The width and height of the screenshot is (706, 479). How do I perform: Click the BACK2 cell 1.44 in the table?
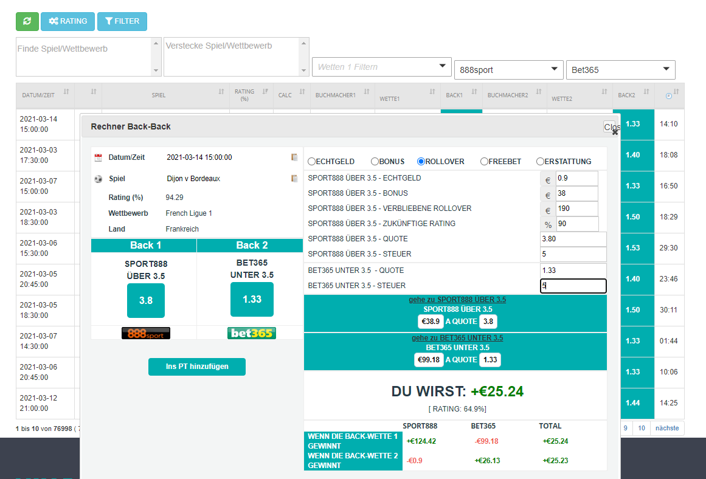[x=632, y=403]
